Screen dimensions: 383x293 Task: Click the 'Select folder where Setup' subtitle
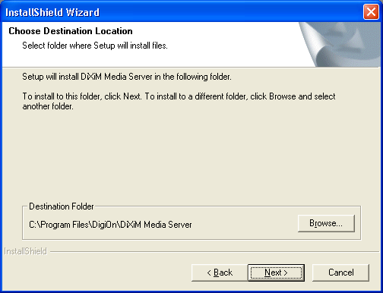coord(95,46)
